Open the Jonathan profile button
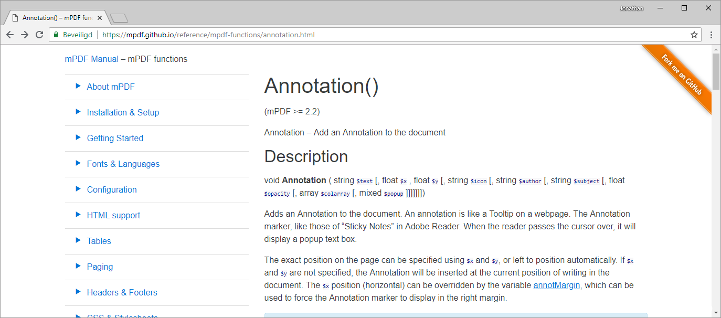The width and height of the screenshot is (721, 318). (632, 8)
